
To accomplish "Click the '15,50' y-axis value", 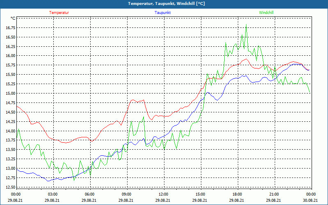I will 11,75.
